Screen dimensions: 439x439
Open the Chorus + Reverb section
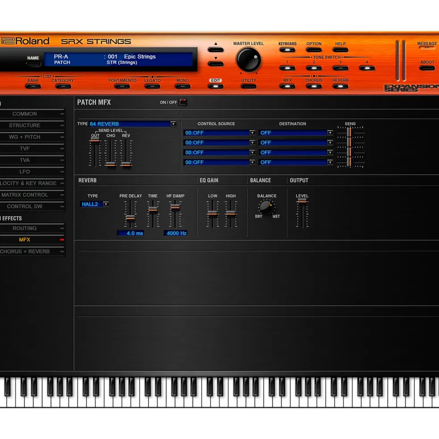point(32,251)
